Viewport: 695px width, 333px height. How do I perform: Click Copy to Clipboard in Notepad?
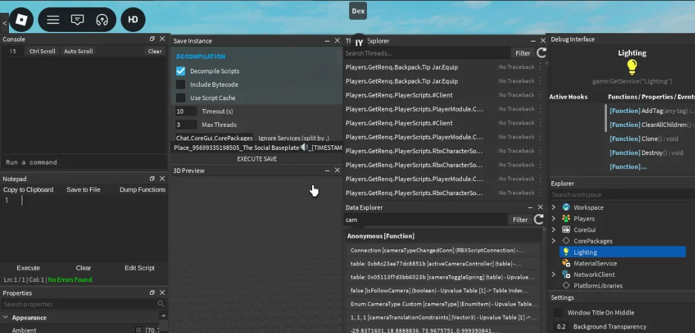point(28,189)
